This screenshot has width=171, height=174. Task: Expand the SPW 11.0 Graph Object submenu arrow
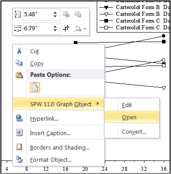[98, 103]
